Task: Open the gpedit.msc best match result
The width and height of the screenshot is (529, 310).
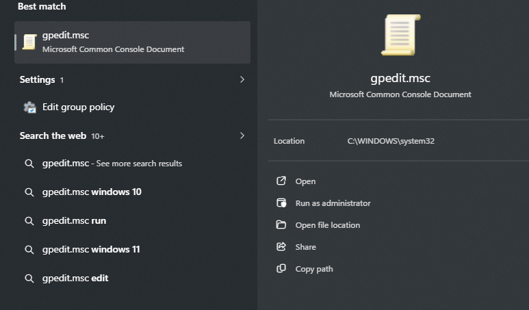Action: click(132, 42)
